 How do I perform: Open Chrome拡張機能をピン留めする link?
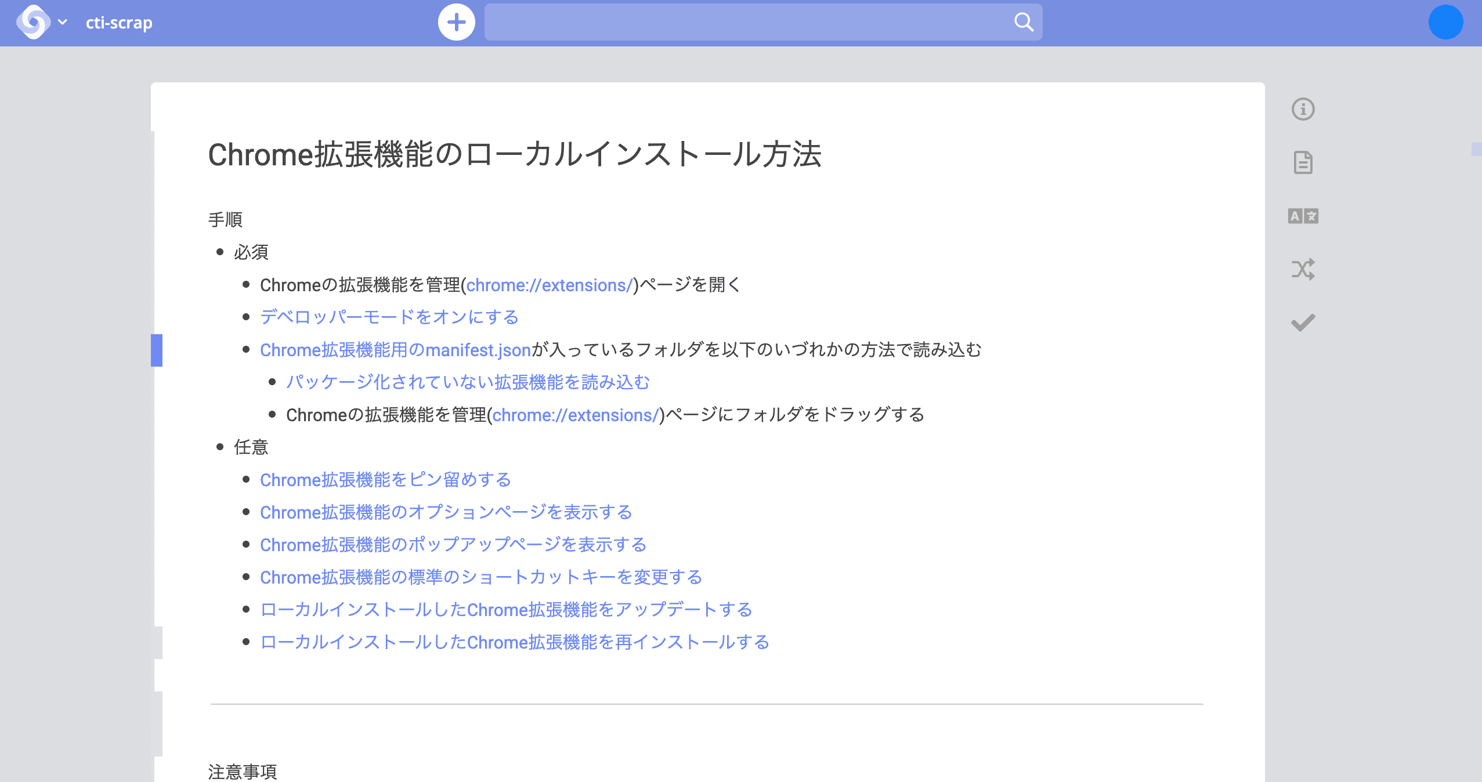click(385, 480)
